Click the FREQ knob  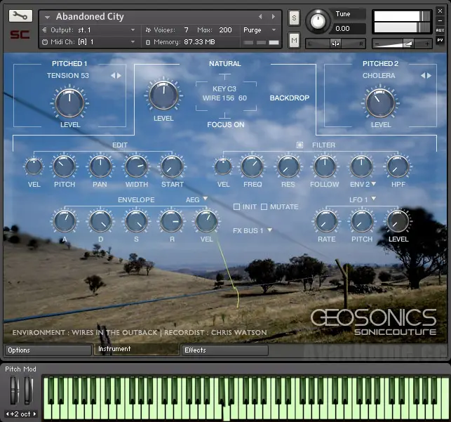point(253,166)
